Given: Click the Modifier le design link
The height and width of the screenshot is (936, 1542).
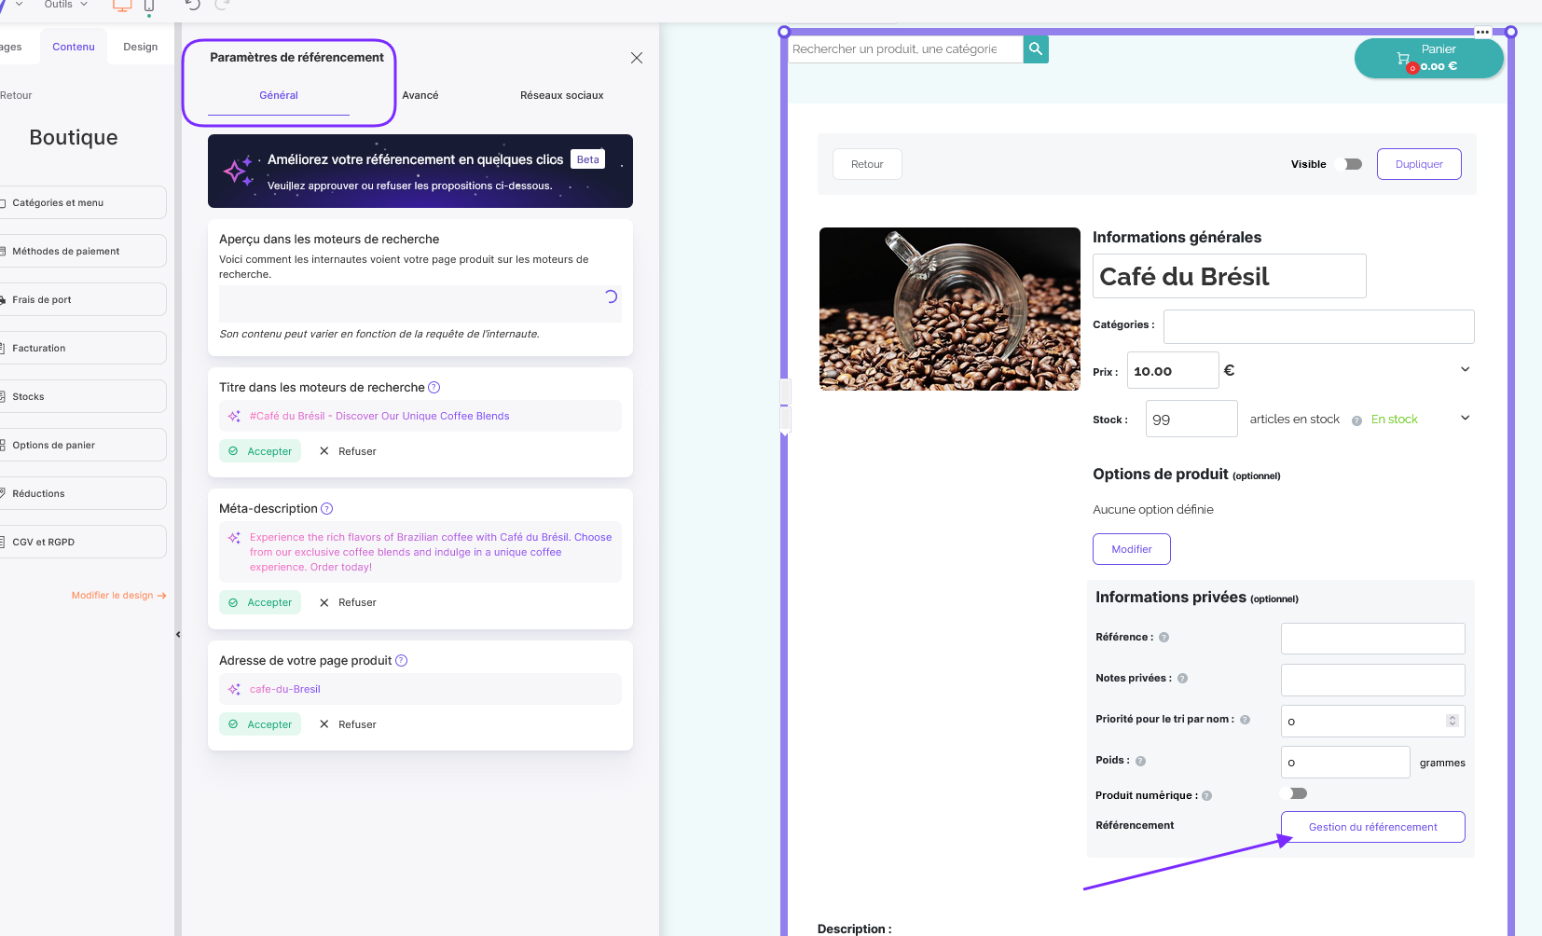Looking at the screenshot, I should click(x=118, y=595).
